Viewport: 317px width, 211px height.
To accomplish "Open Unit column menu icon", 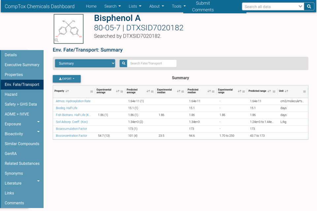I will [304, 92].
